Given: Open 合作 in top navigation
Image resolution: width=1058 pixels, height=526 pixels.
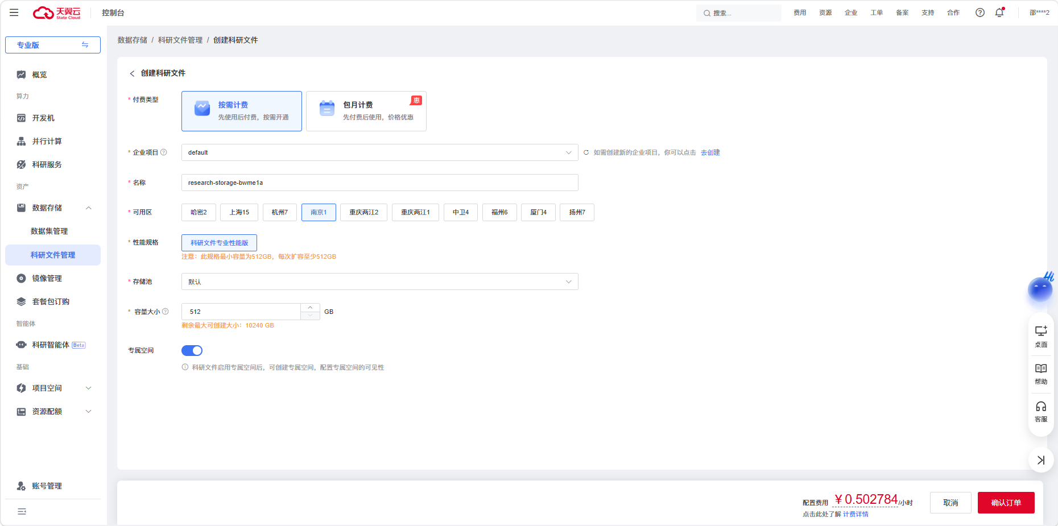Looking at the screenshot, I should 953,13.
